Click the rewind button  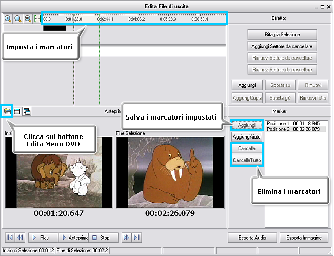pos(20,238)
